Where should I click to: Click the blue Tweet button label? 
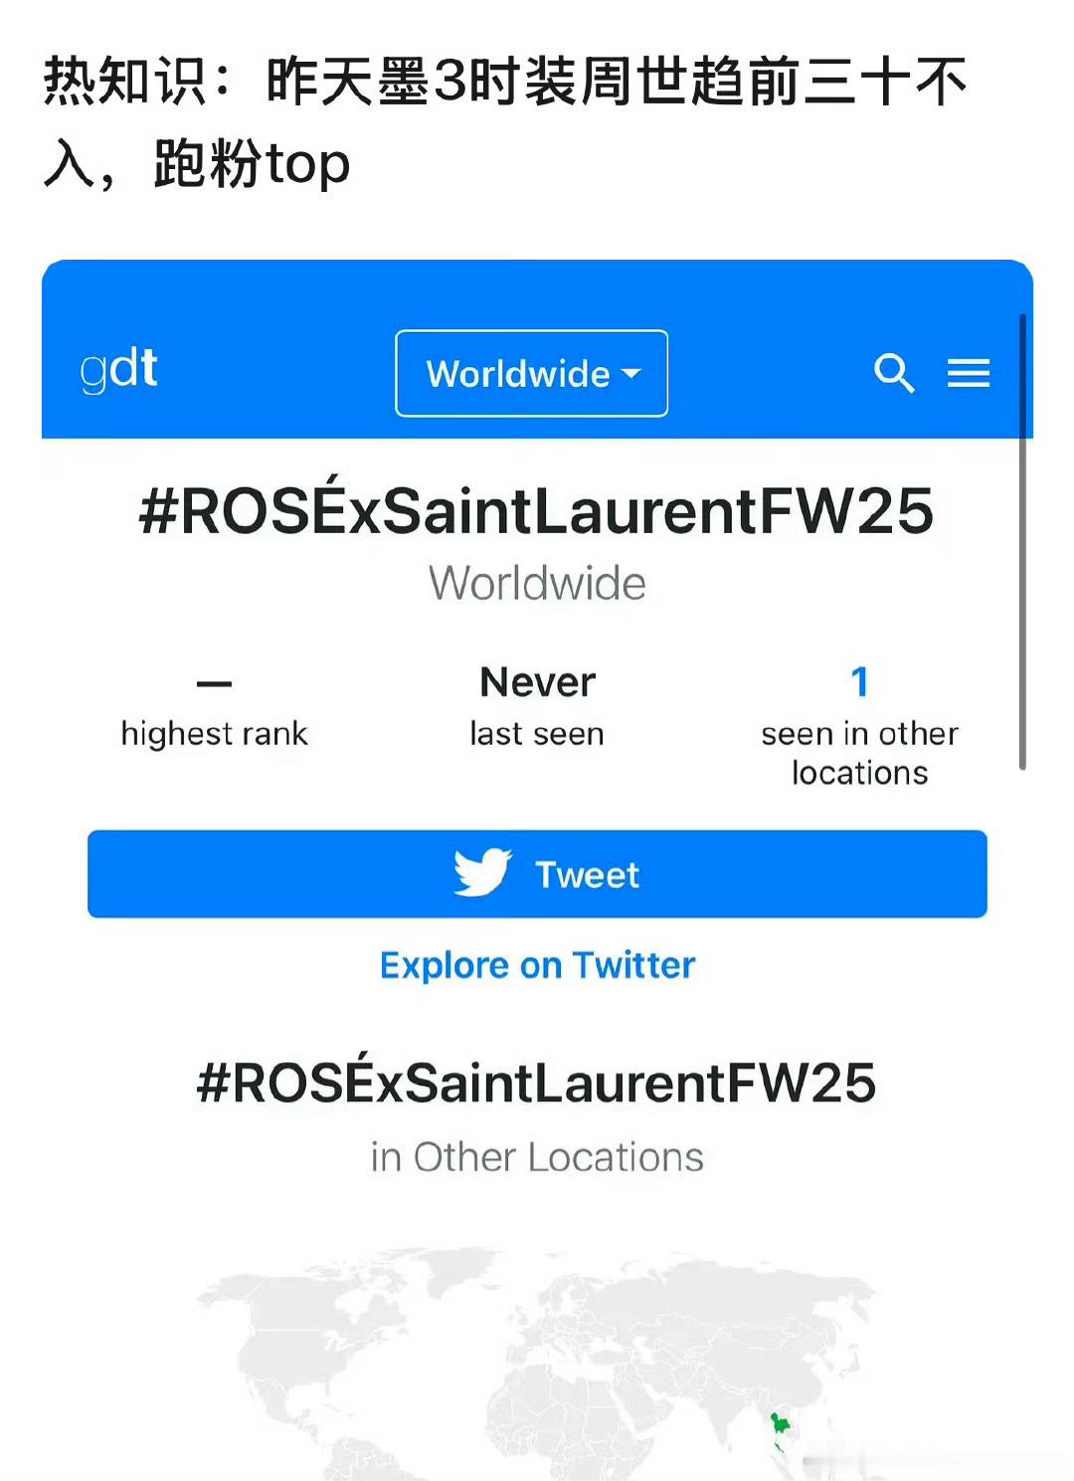click(x=587, y=875)
